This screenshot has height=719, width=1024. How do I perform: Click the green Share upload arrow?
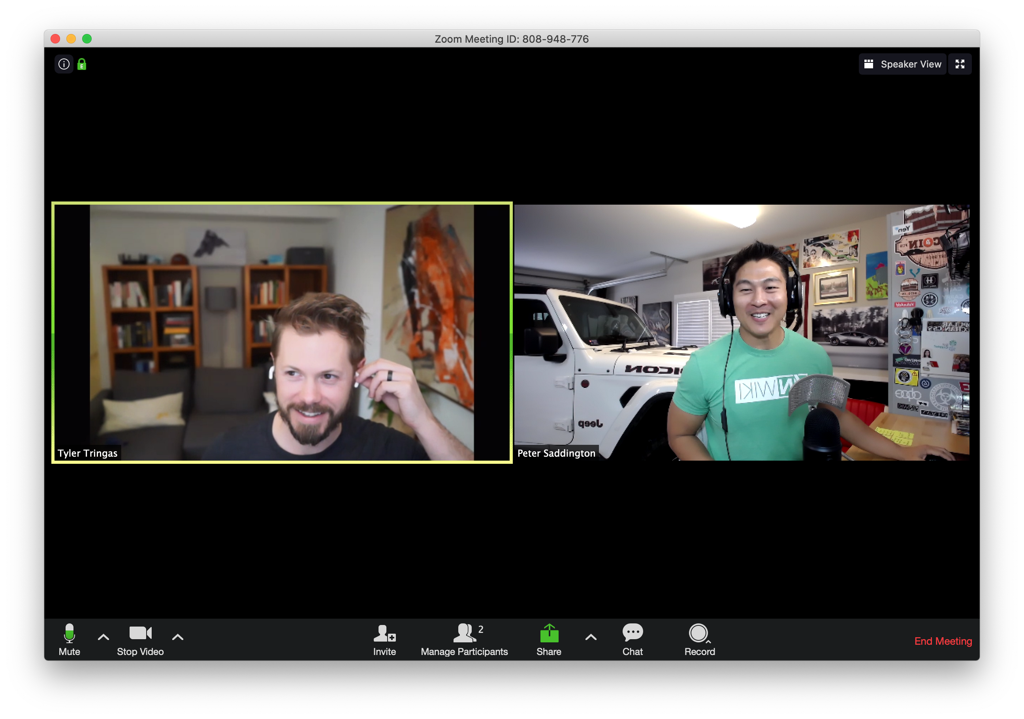(x=549, y=632)
